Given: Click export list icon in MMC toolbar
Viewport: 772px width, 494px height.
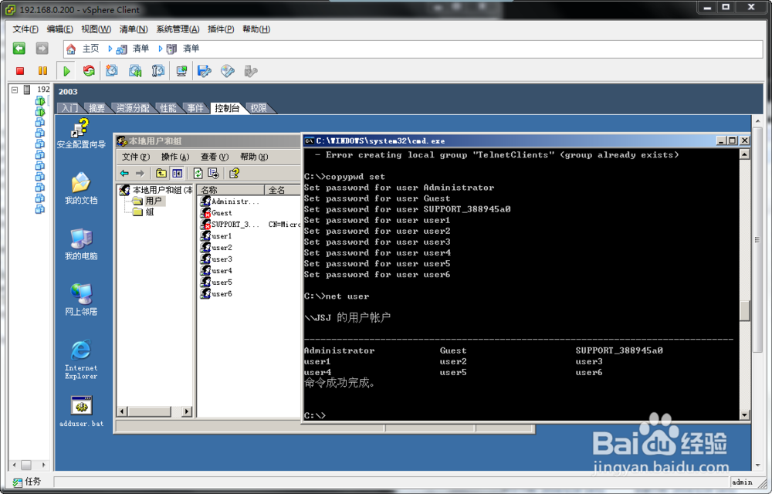Looking at the screenshot, I should [213, 173].
